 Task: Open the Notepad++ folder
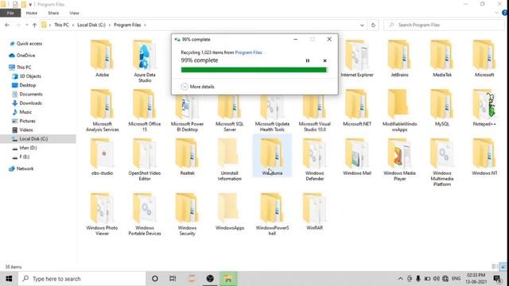click(484, 108)
